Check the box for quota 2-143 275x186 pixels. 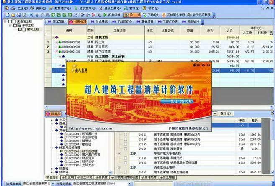pos(126,135)
